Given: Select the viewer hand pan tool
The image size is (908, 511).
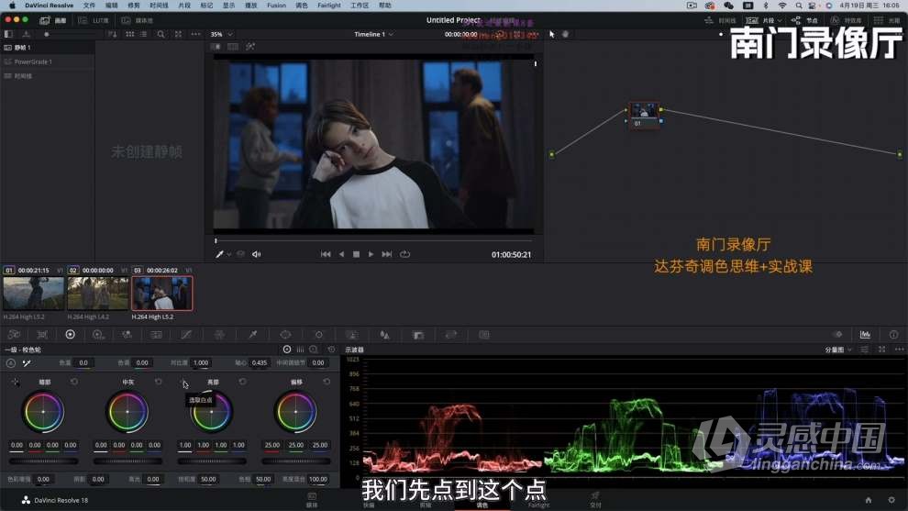Looking at the screenshot, I should pyautogui.click(x=566, y=34).
